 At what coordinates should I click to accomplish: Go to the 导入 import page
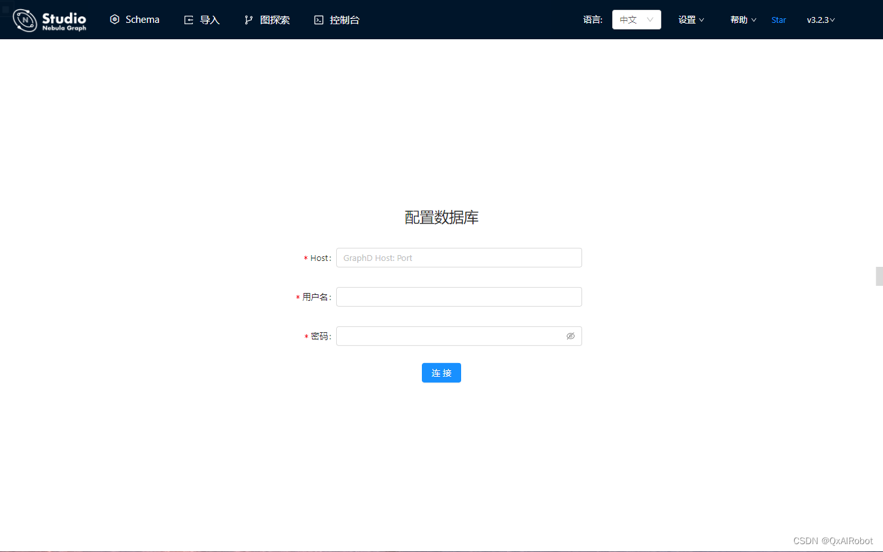pyautogui.click(x=202, y=20)
